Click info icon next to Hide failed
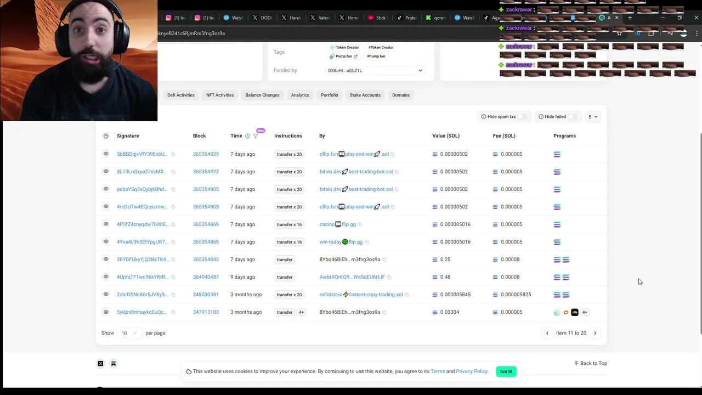Image resolution: width=702 pixels, height=395 pixels. point(541,117)
